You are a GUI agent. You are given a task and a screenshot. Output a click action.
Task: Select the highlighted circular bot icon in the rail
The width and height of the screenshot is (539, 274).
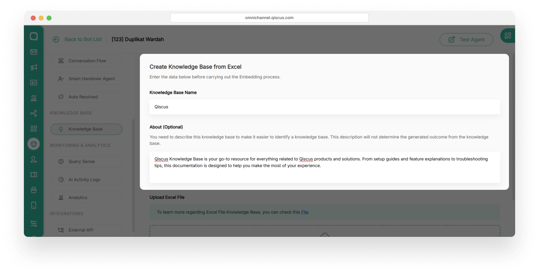point(34,144)
